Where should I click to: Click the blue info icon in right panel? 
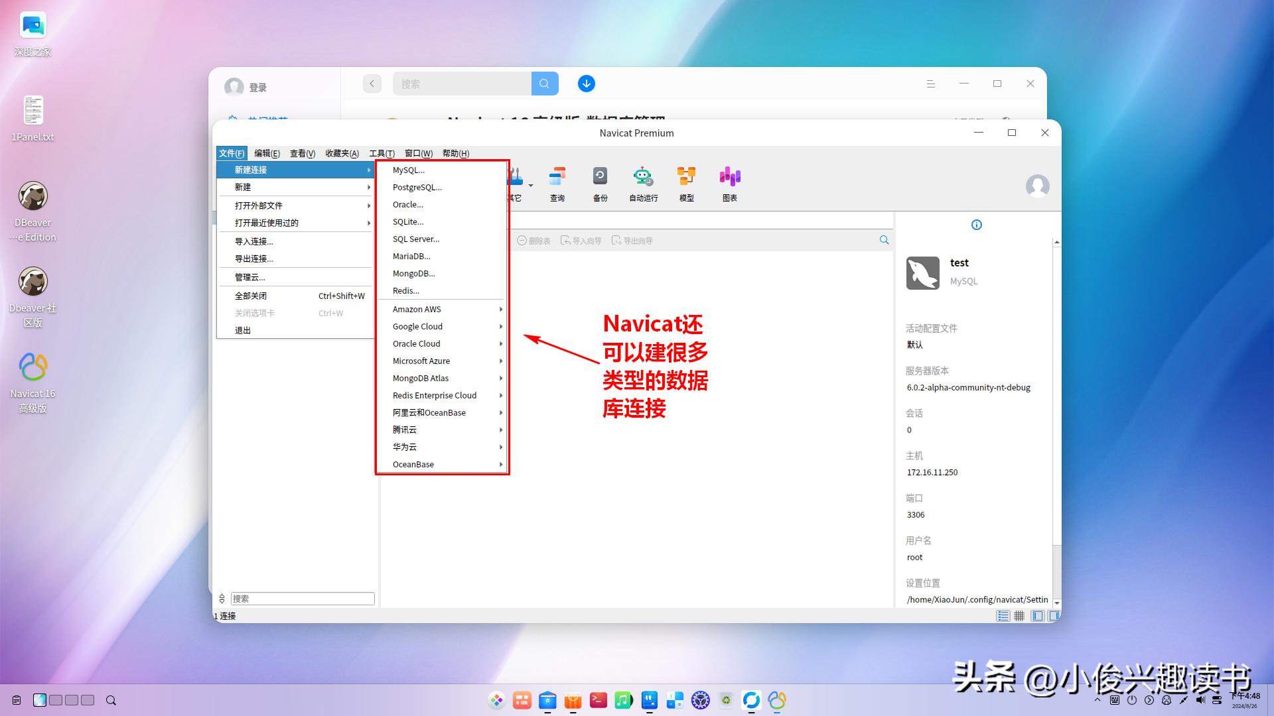click(x=976, y=225)
